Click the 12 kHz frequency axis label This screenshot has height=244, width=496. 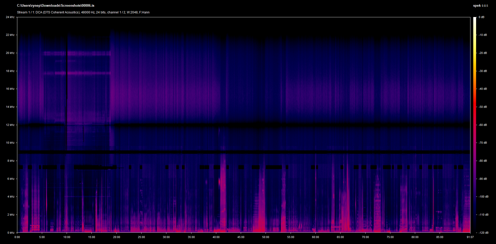coord(10,125)
